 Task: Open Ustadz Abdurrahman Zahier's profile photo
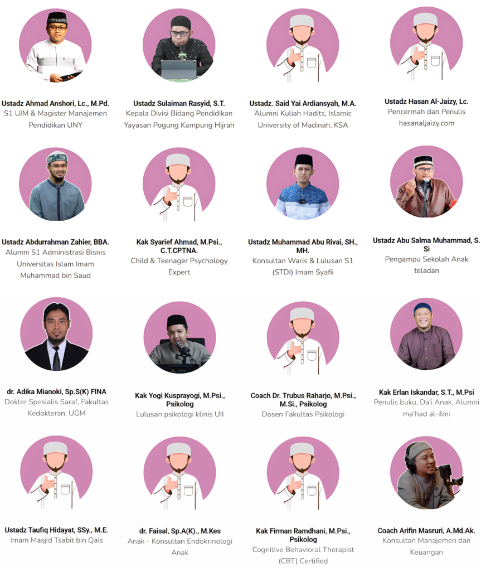(55, 184)
